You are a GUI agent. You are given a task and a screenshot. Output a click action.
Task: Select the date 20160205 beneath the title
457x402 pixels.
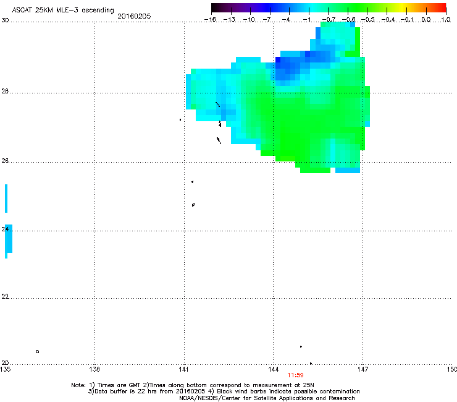134,16
